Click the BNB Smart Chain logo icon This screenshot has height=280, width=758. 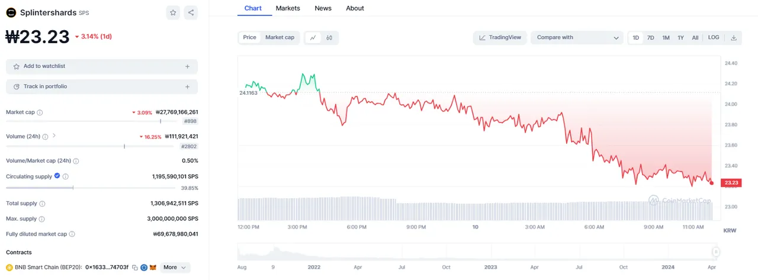pyautogui.click(x=9, y=268)
